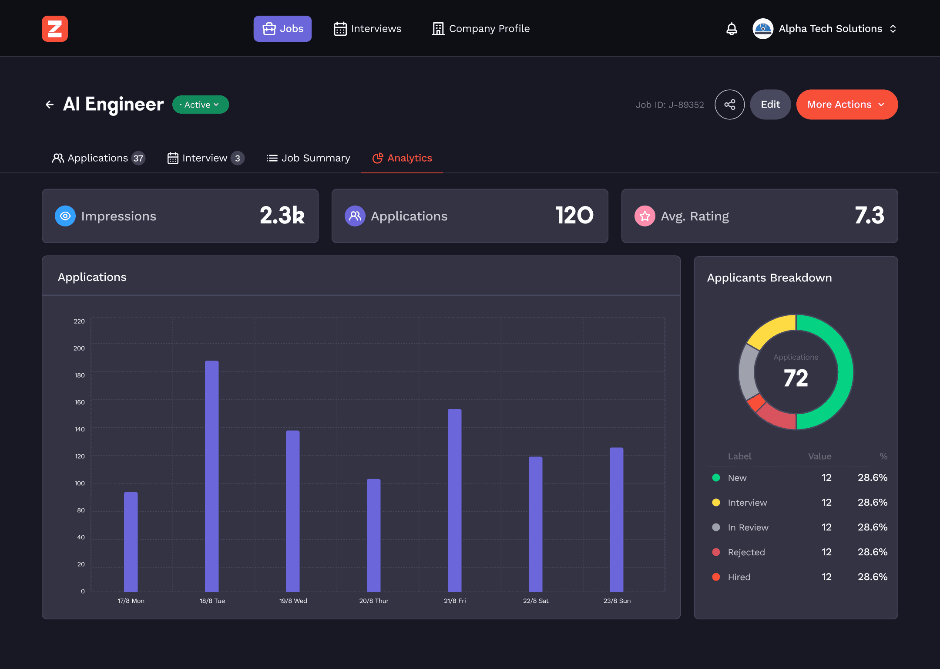Open Company Profile in the top navigation
This screenshot has height=669, width=940.
[481, 29]
